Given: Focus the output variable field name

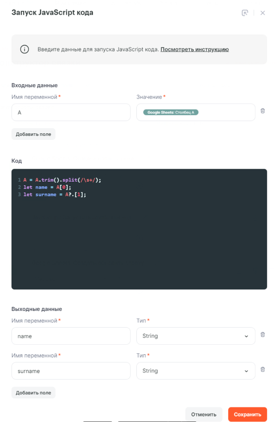Looking at the screenshot, I should 71,336.
